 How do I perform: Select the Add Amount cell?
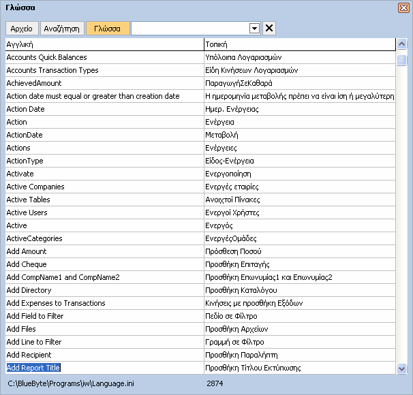coord(104,251)
